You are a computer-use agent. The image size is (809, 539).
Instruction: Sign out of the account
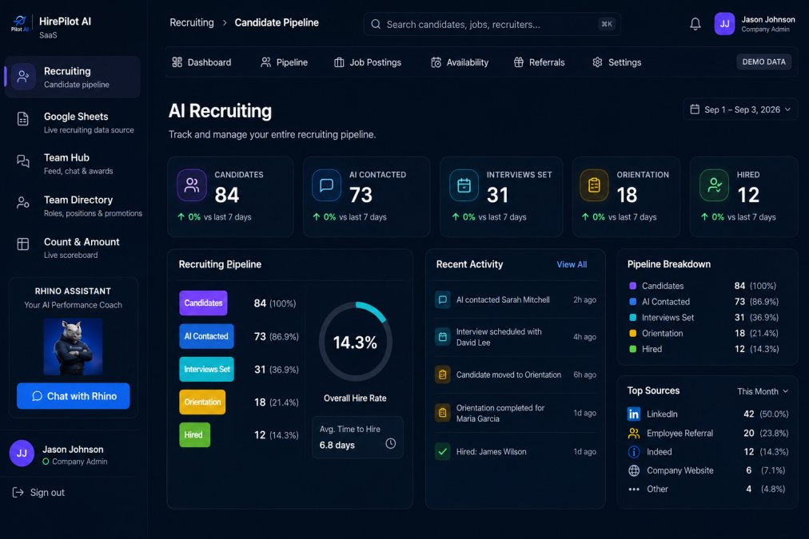(38, 492)
